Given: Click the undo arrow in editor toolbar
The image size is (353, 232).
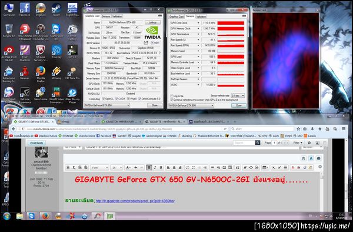Looking at the screenshot, I should tap(136, 167).
